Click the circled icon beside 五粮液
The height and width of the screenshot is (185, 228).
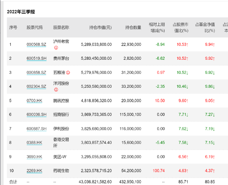coord(68,73)
